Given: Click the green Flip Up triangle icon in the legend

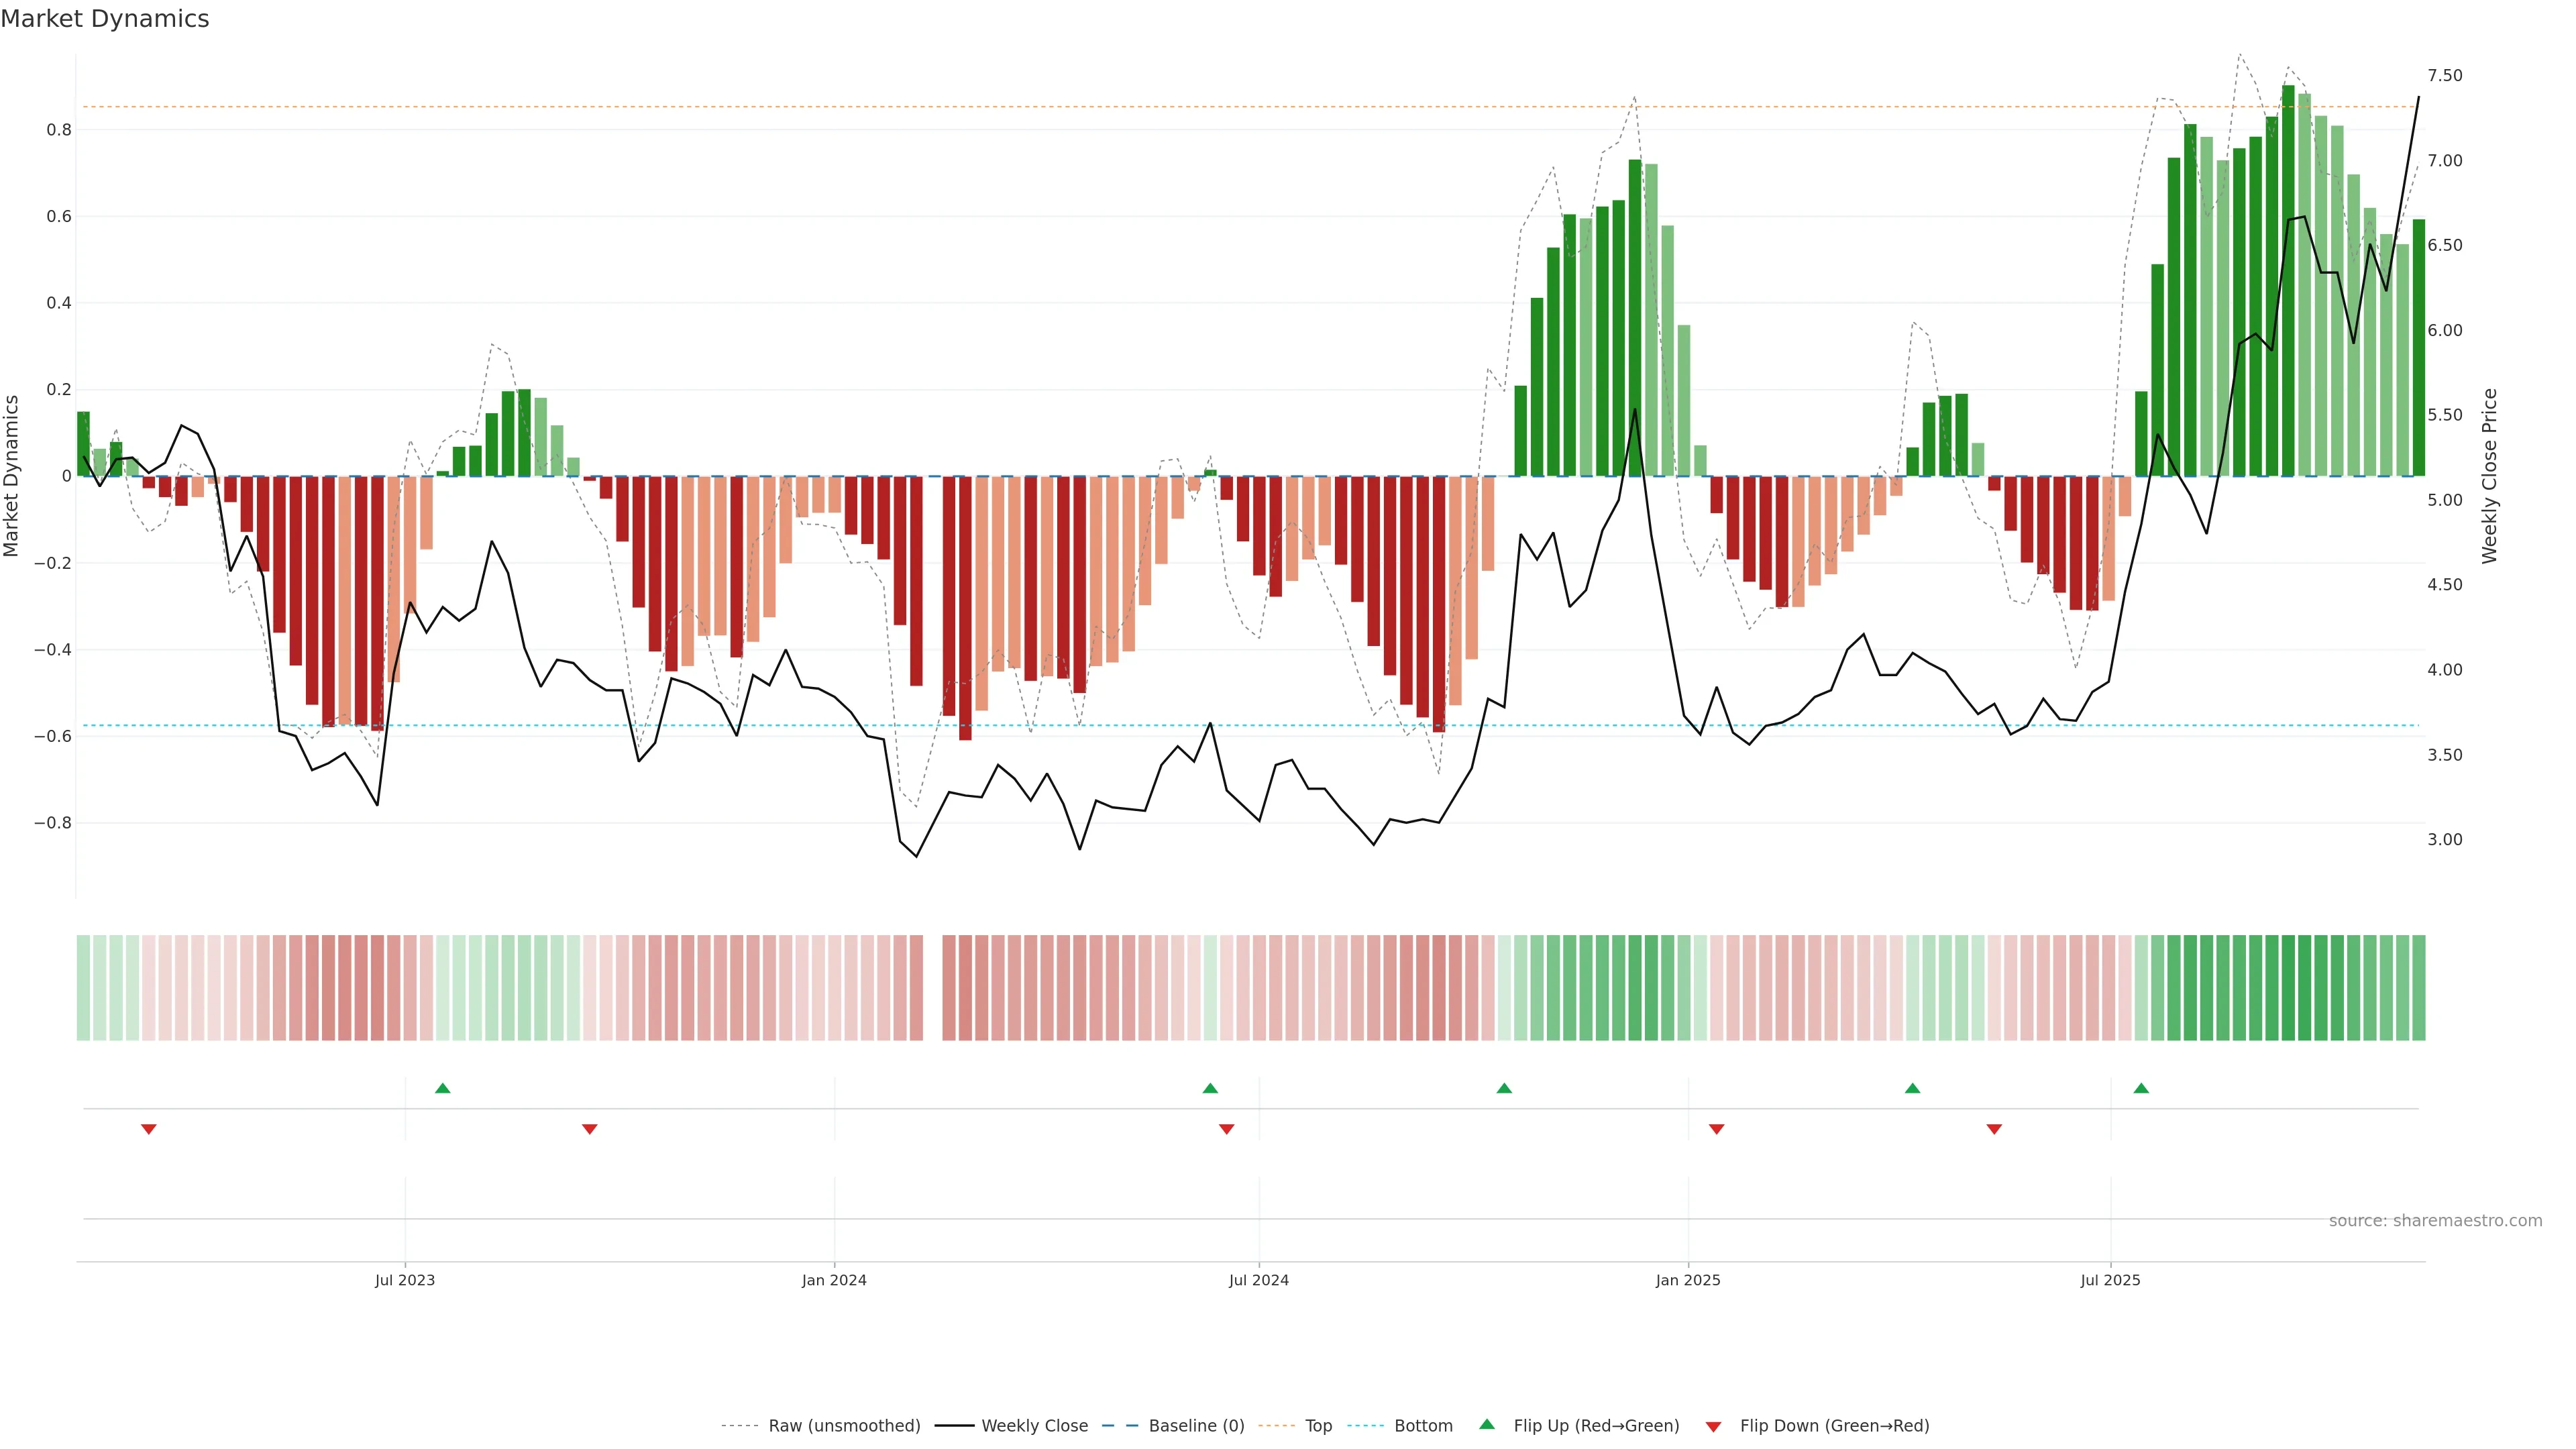Looking at the screenshot, I should (1487, 1424).
